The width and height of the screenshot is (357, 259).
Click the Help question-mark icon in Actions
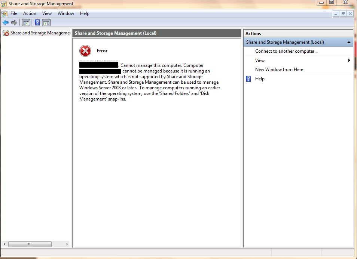(x=248, y=79)
